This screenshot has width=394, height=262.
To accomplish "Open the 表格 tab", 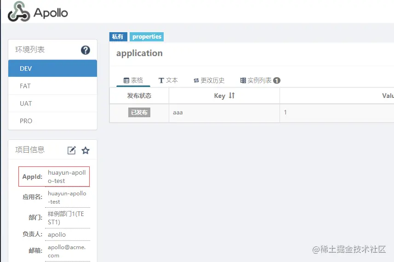I will 133,80.
